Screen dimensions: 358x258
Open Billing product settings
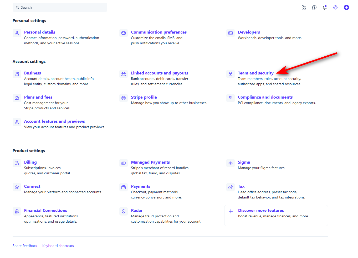(x=30, y=162)
